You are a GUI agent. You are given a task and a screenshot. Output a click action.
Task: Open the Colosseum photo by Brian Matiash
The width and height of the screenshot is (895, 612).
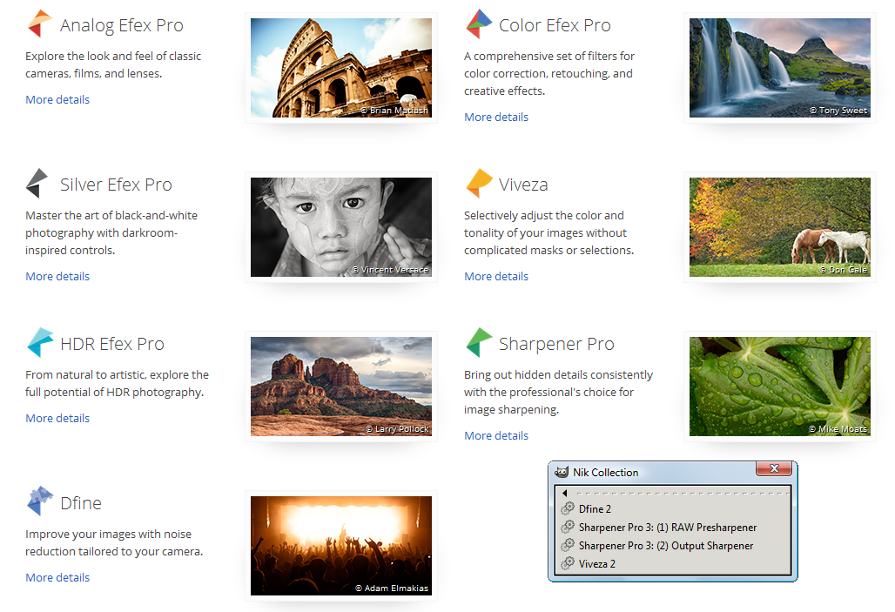coord(341,68)
